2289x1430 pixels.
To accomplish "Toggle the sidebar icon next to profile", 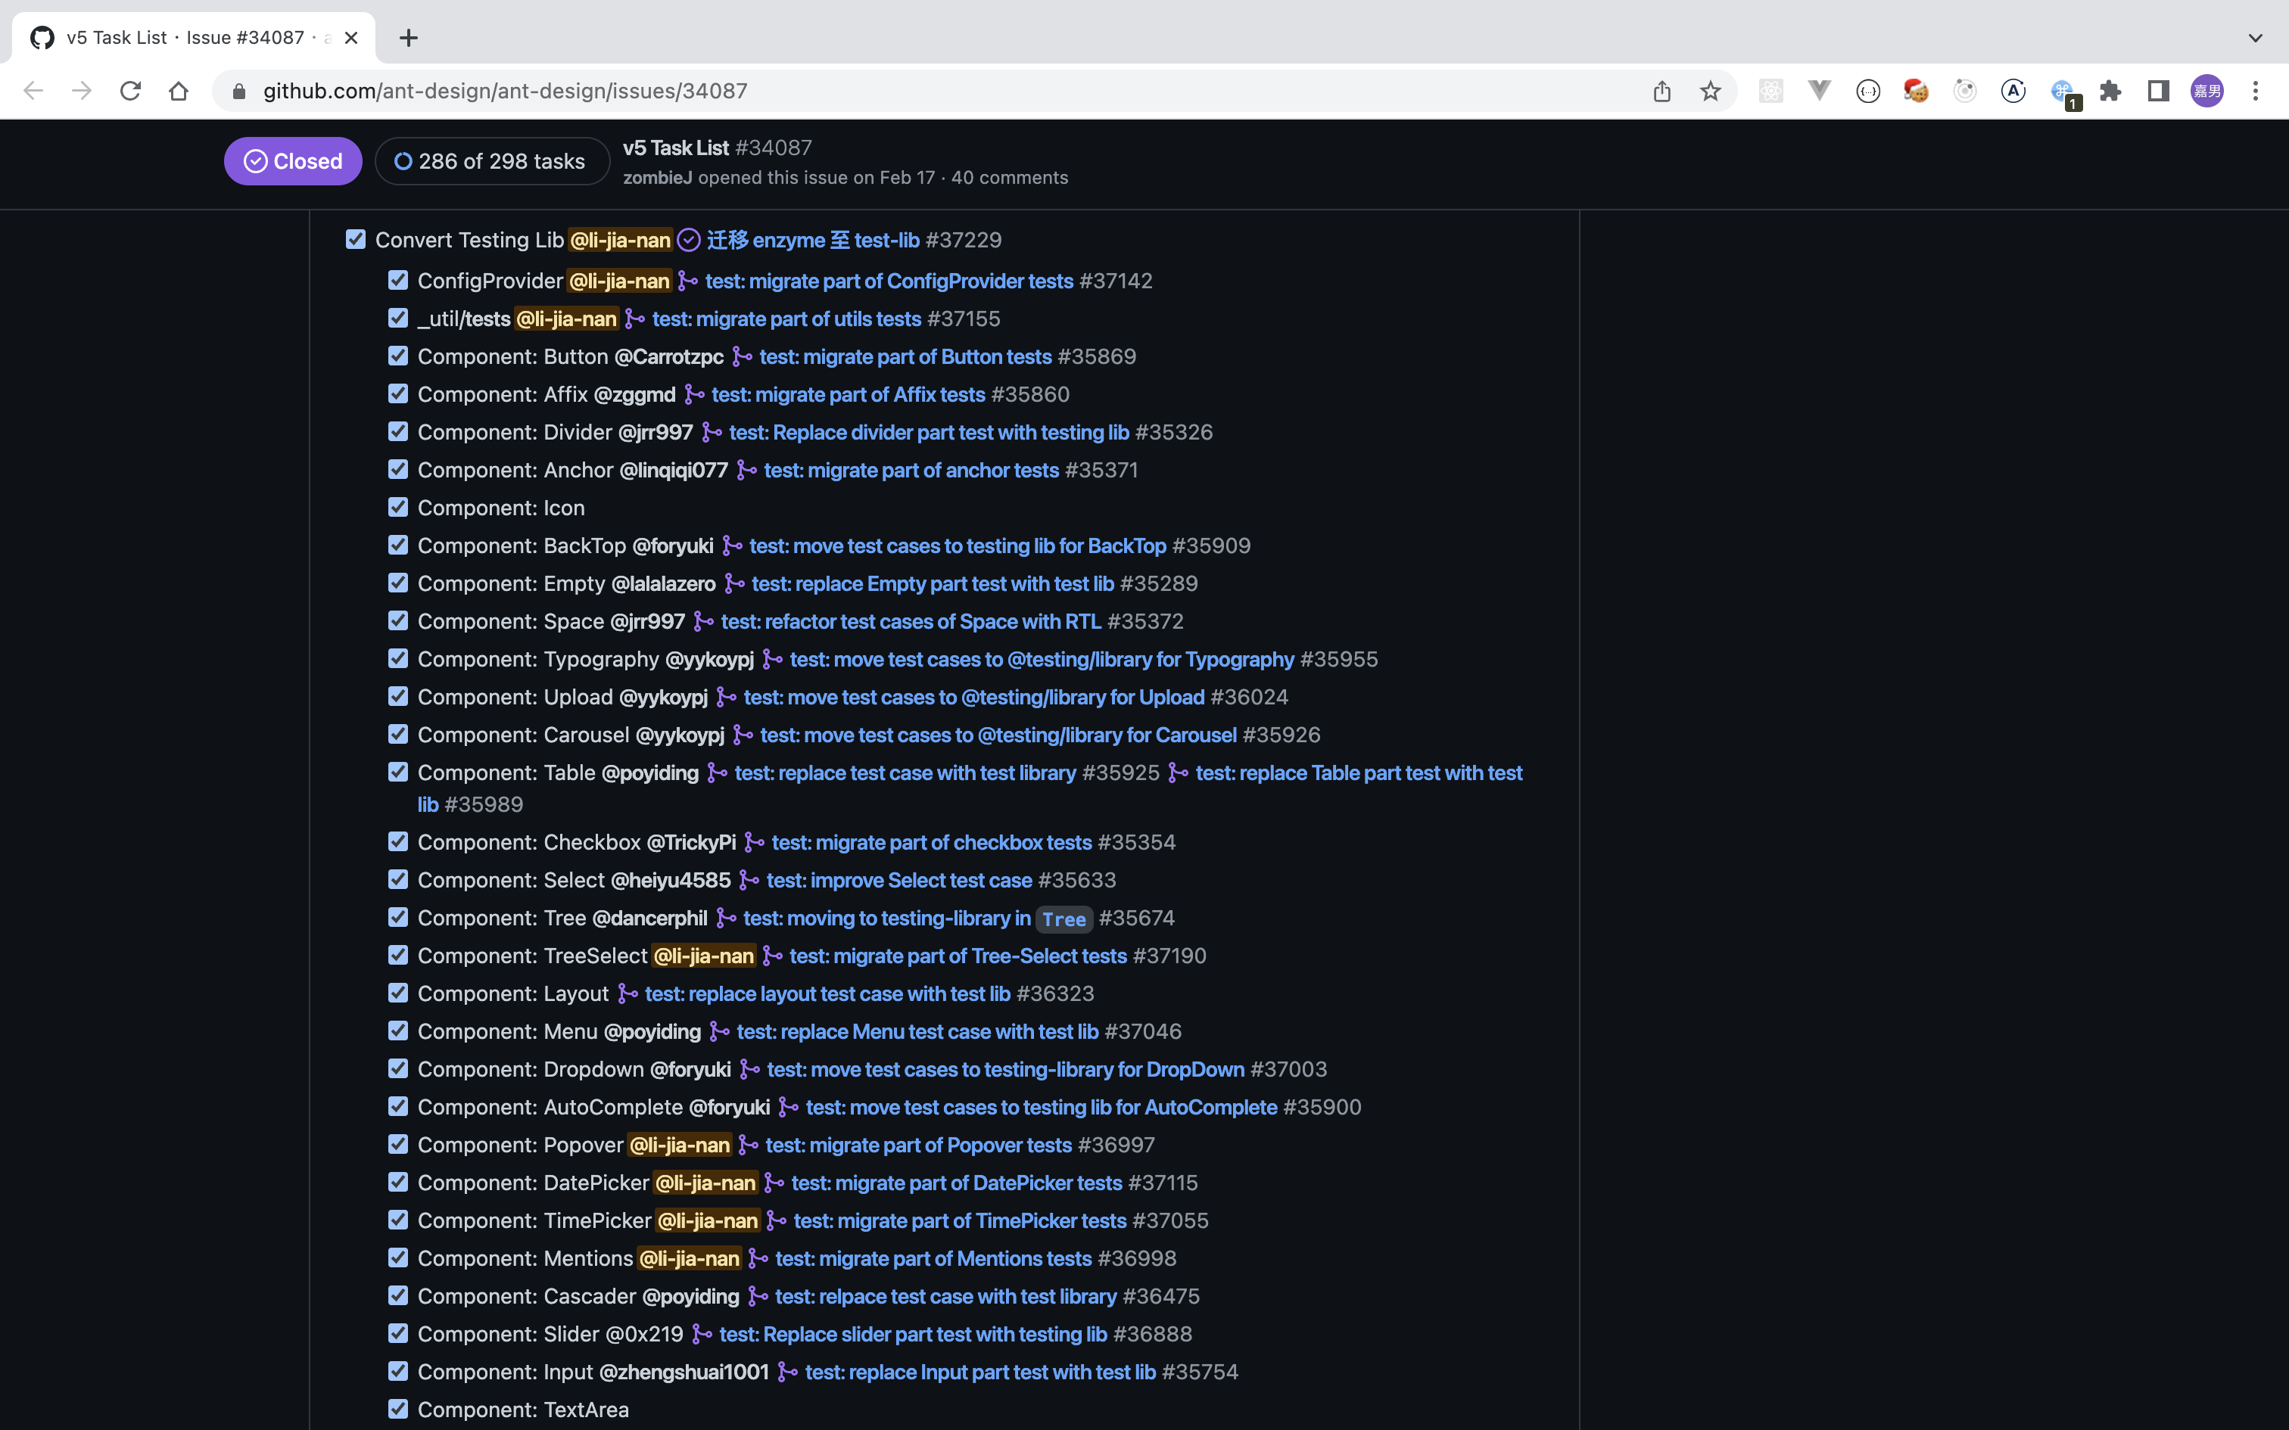I will pos(2157,91).
